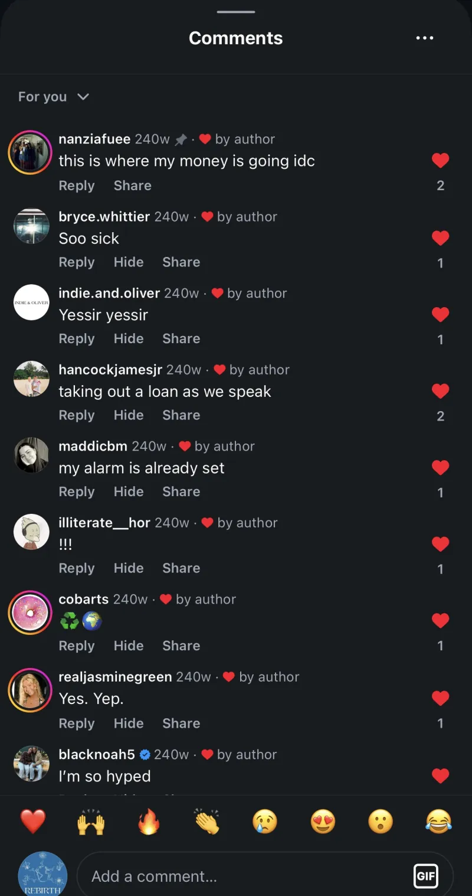The image size is (472, 896).
Task: Tap the sheet drag handle at top
Action: [x=236, y=11]
